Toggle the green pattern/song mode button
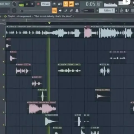This screenshot has height=134, width=134. (x=21, y=5)
